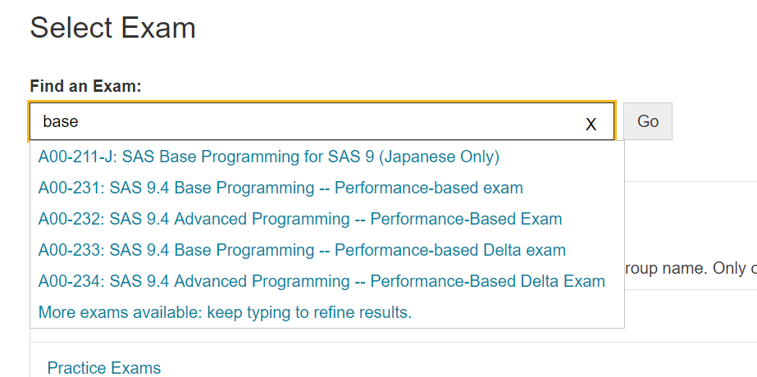The image size is (757, 377).
Task: Pick the first SAS 9.4 Base Programming suggestion
Action: coord(280,188)
